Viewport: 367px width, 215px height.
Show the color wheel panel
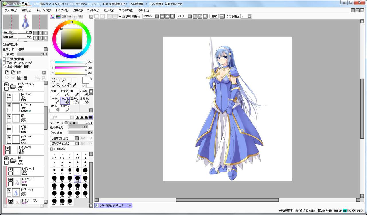point(53,16)
